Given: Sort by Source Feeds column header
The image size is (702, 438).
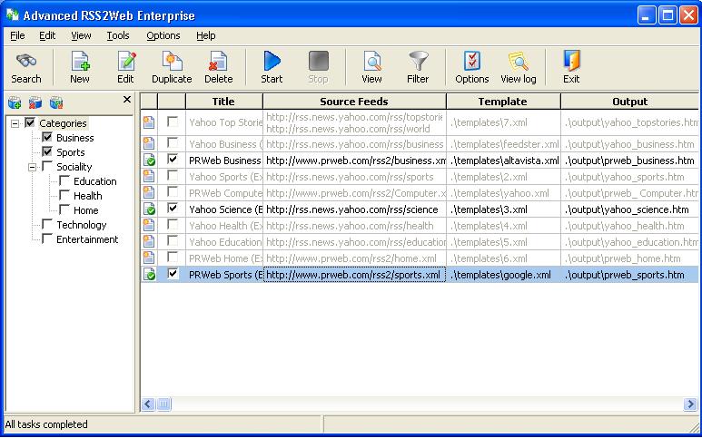Looking at the screenshot, I should point(353,102).
